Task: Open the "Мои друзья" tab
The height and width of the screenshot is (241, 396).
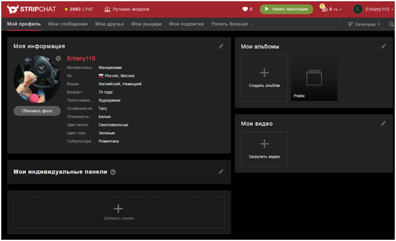Action: [109, 24]
